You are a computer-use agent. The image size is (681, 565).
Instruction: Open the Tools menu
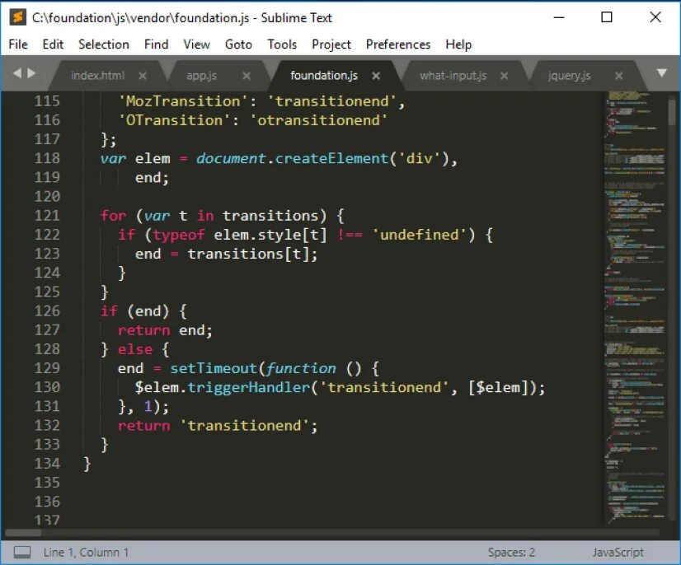click(282, 44)
